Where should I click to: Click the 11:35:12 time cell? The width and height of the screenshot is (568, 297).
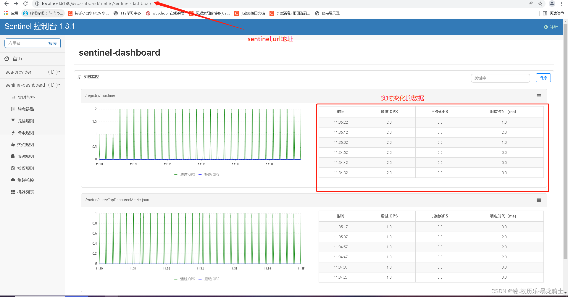click(x=341, y=133)
